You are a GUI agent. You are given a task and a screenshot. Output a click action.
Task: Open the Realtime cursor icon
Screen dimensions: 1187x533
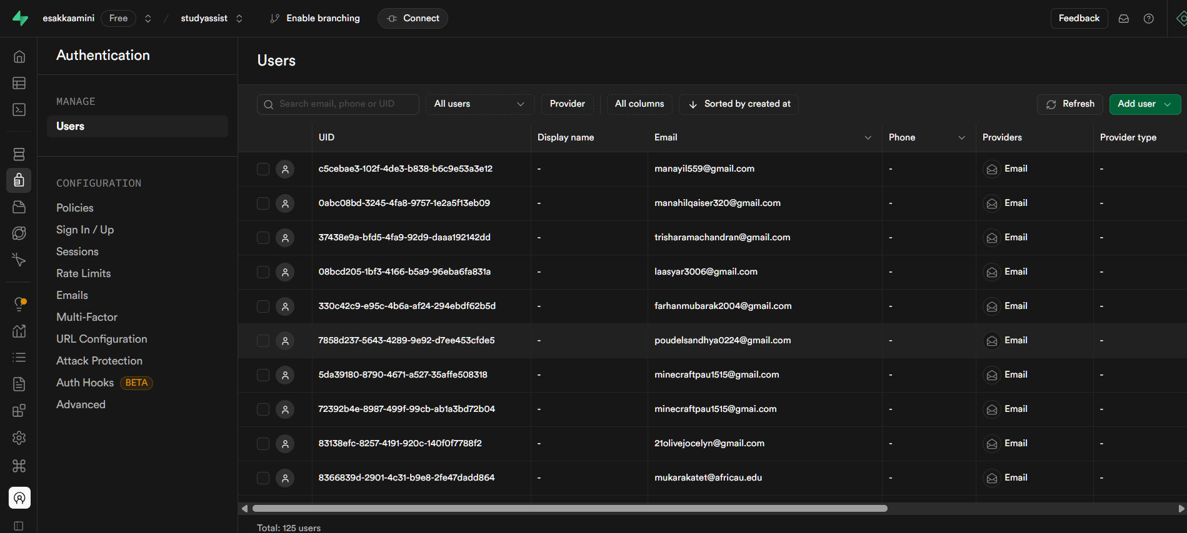point(19,260)
